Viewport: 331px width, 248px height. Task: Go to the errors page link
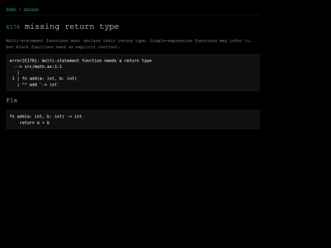31,9
